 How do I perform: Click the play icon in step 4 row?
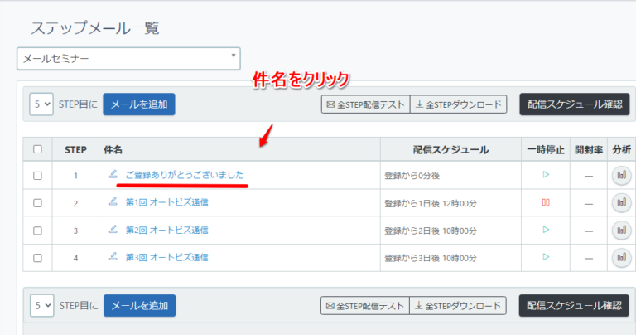point(546,257)
